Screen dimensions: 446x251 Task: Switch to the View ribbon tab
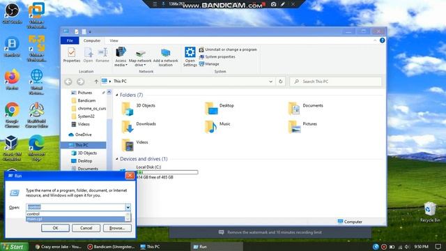[x=114, y=40]
